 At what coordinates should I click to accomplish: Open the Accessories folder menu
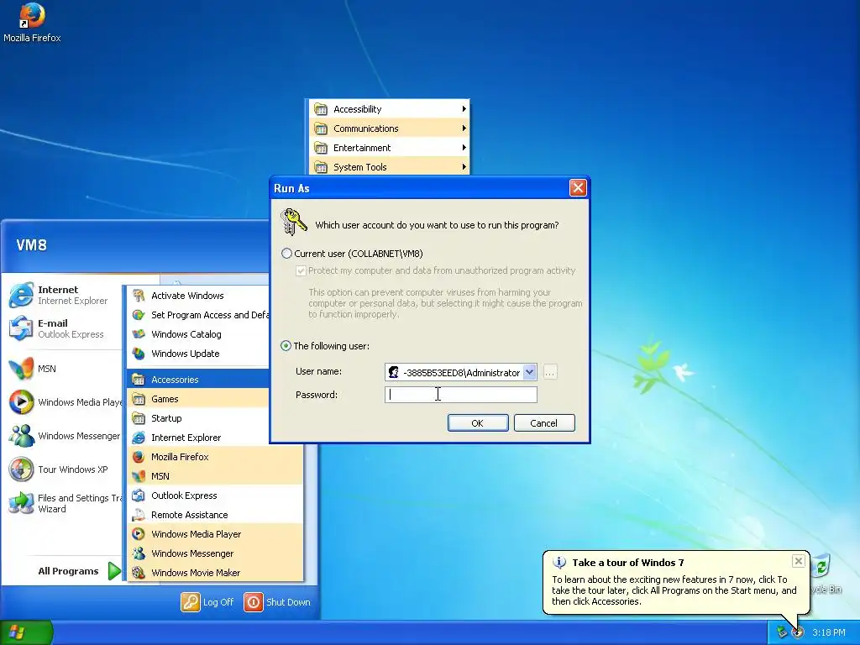[x=198, y=380]
